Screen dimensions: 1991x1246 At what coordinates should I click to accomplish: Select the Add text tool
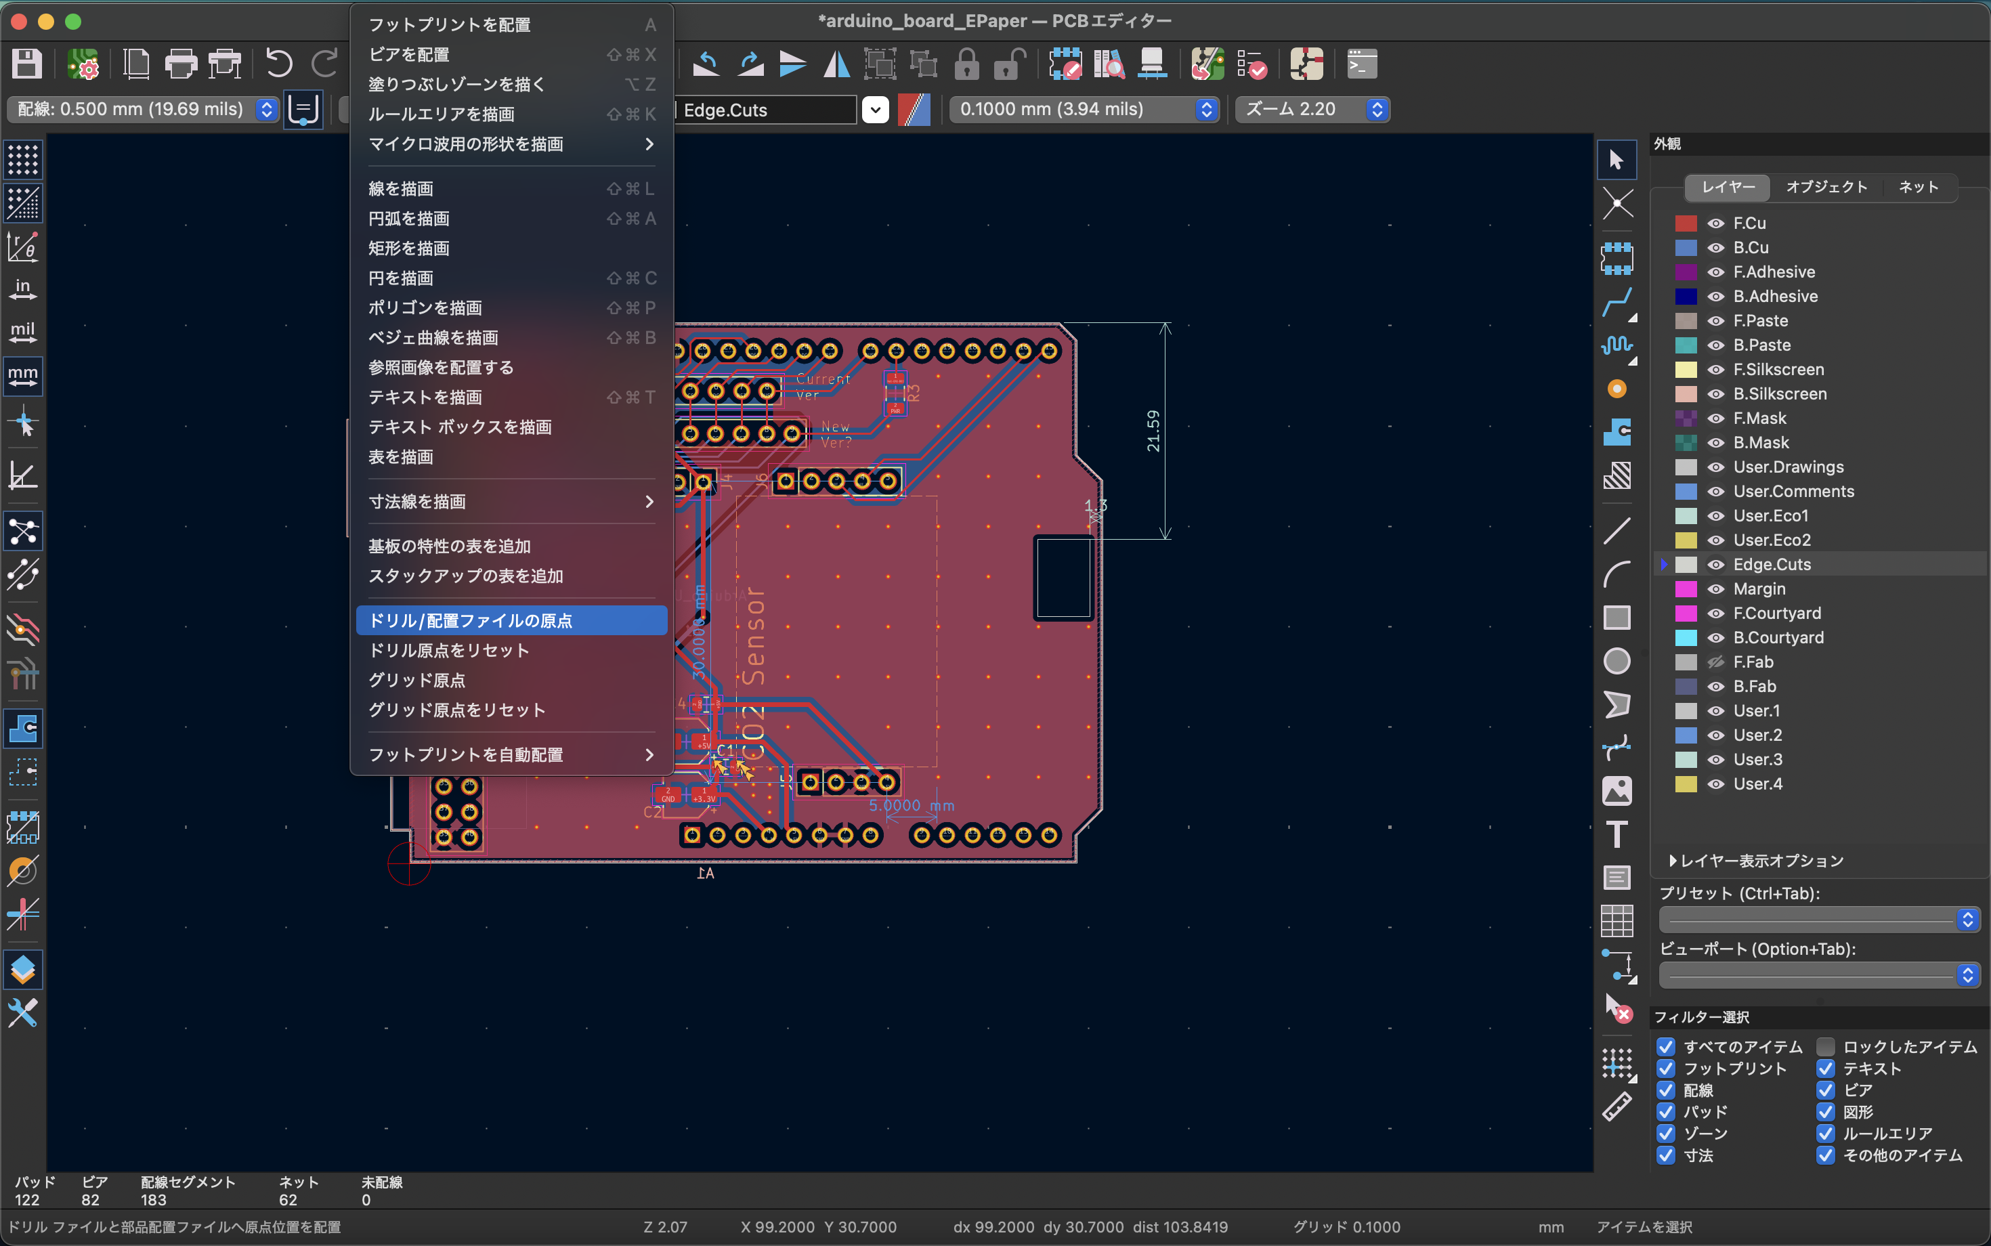click(1616, 834)
